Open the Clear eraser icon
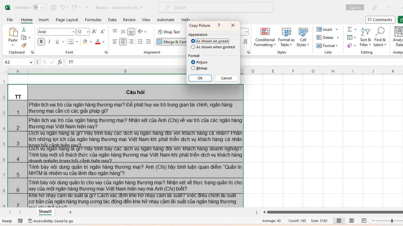The width and height of the screenshot is (403, 226). point(350,45)
